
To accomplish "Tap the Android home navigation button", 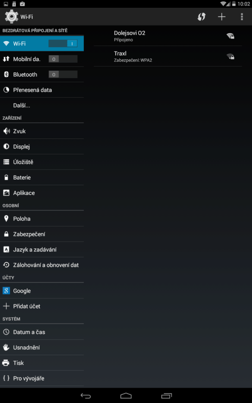I will 126,396.
